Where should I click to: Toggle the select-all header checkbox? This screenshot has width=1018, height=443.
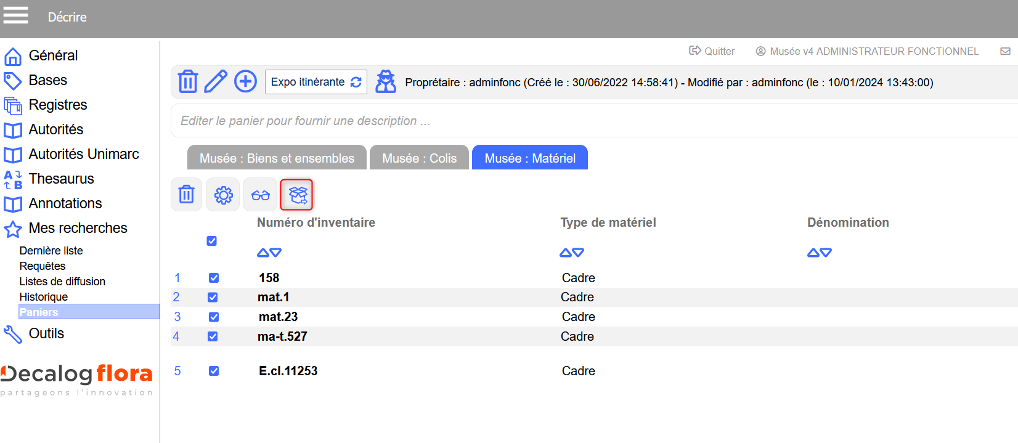[211, 241]
